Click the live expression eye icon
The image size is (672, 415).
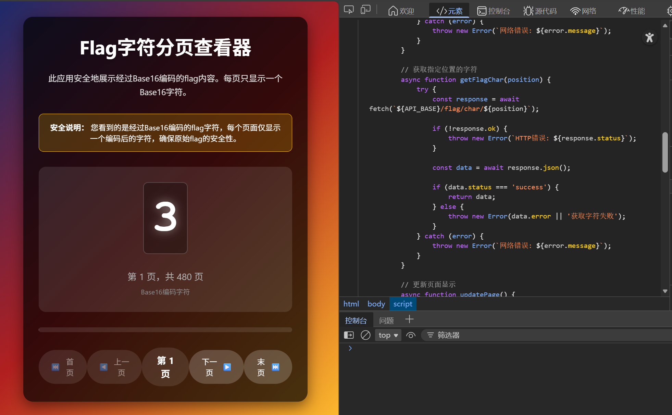(x=411, y=335)
